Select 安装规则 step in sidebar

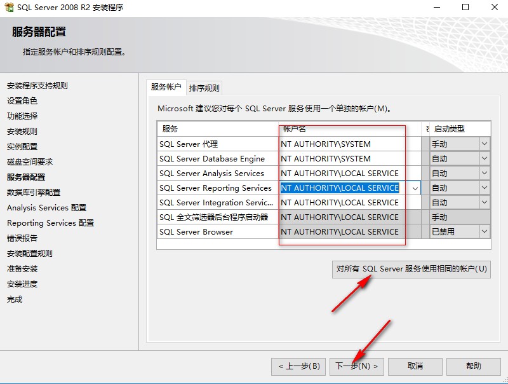click(x=22, y=132)
